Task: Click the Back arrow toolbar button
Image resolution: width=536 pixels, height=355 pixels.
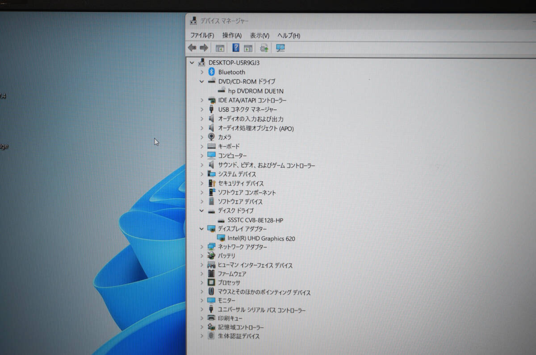Action: point(192,48)
